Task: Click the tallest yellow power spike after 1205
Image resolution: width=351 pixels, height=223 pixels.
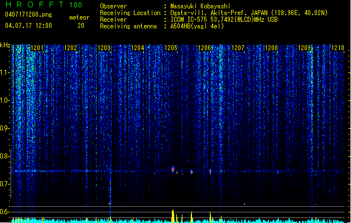Action: [x=172, y=216]
